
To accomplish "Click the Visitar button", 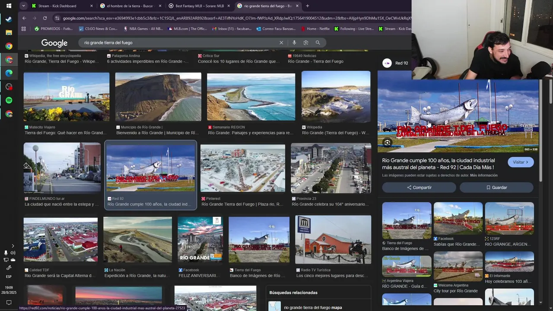I will (x=521, y=162).
